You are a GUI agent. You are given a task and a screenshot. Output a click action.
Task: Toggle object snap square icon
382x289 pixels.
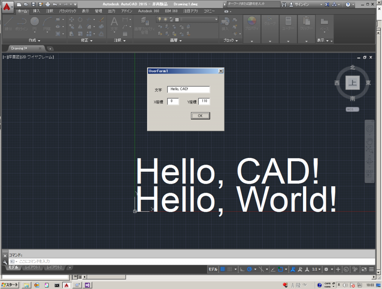coord(281,269)
